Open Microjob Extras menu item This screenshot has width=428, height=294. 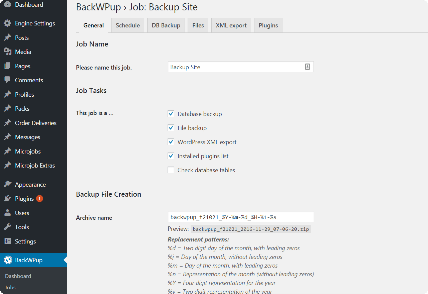click(x=33, y=166)
